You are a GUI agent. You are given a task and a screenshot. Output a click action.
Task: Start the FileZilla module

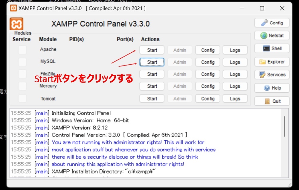[152, 74]
